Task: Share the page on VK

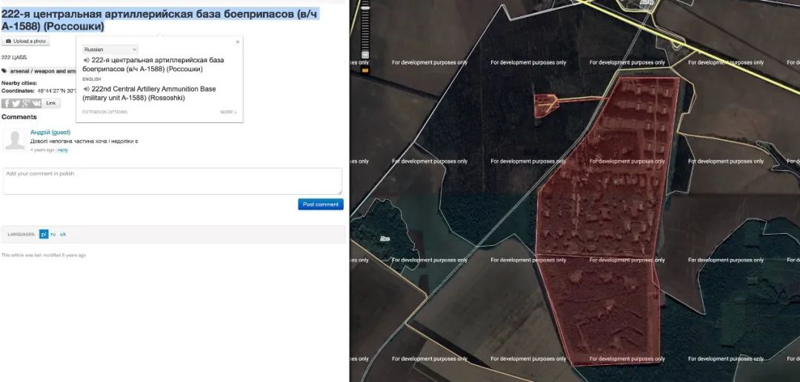Action: click(x=36, y=104)
